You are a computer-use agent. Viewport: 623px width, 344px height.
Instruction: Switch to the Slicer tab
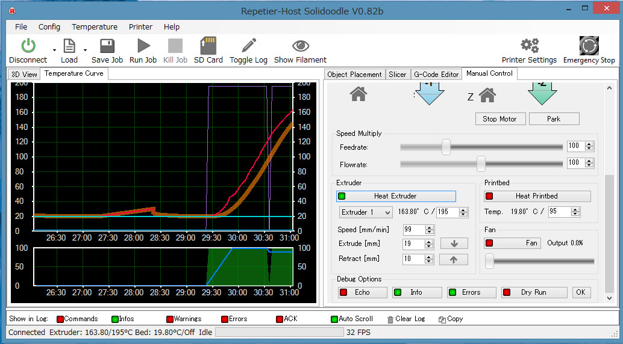(397, 74)
